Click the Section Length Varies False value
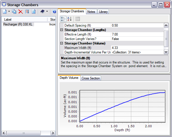The width and height of the screenshot is (172, 137). 137,39
